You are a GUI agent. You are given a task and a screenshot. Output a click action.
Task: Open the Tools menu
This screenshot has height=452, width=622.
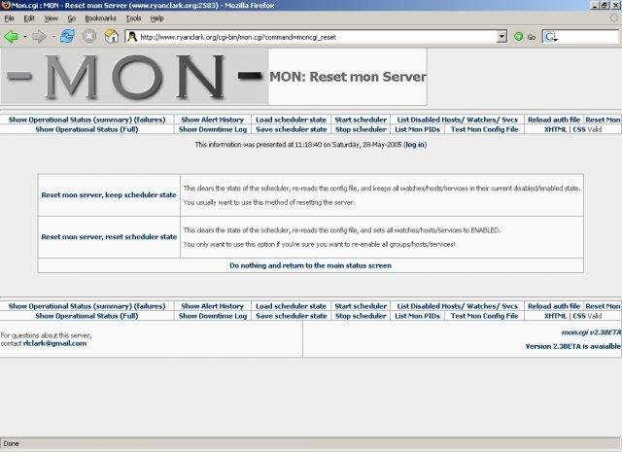point(134,18)
